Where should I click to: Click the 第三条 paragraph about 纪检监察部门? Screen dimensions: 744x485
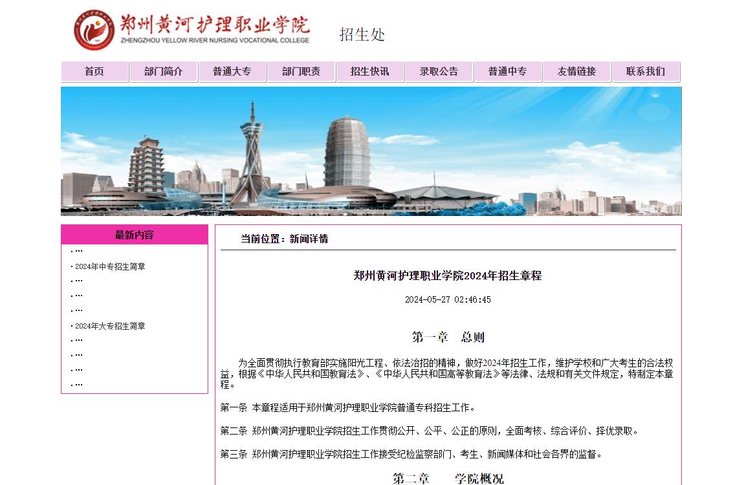tap(411, 454)
